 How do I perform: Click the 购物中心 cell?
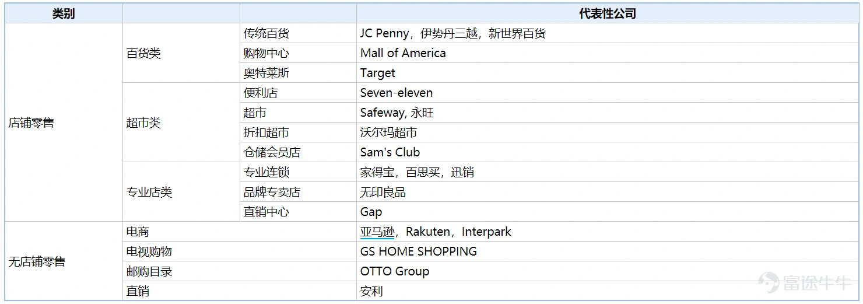[298, 53]
